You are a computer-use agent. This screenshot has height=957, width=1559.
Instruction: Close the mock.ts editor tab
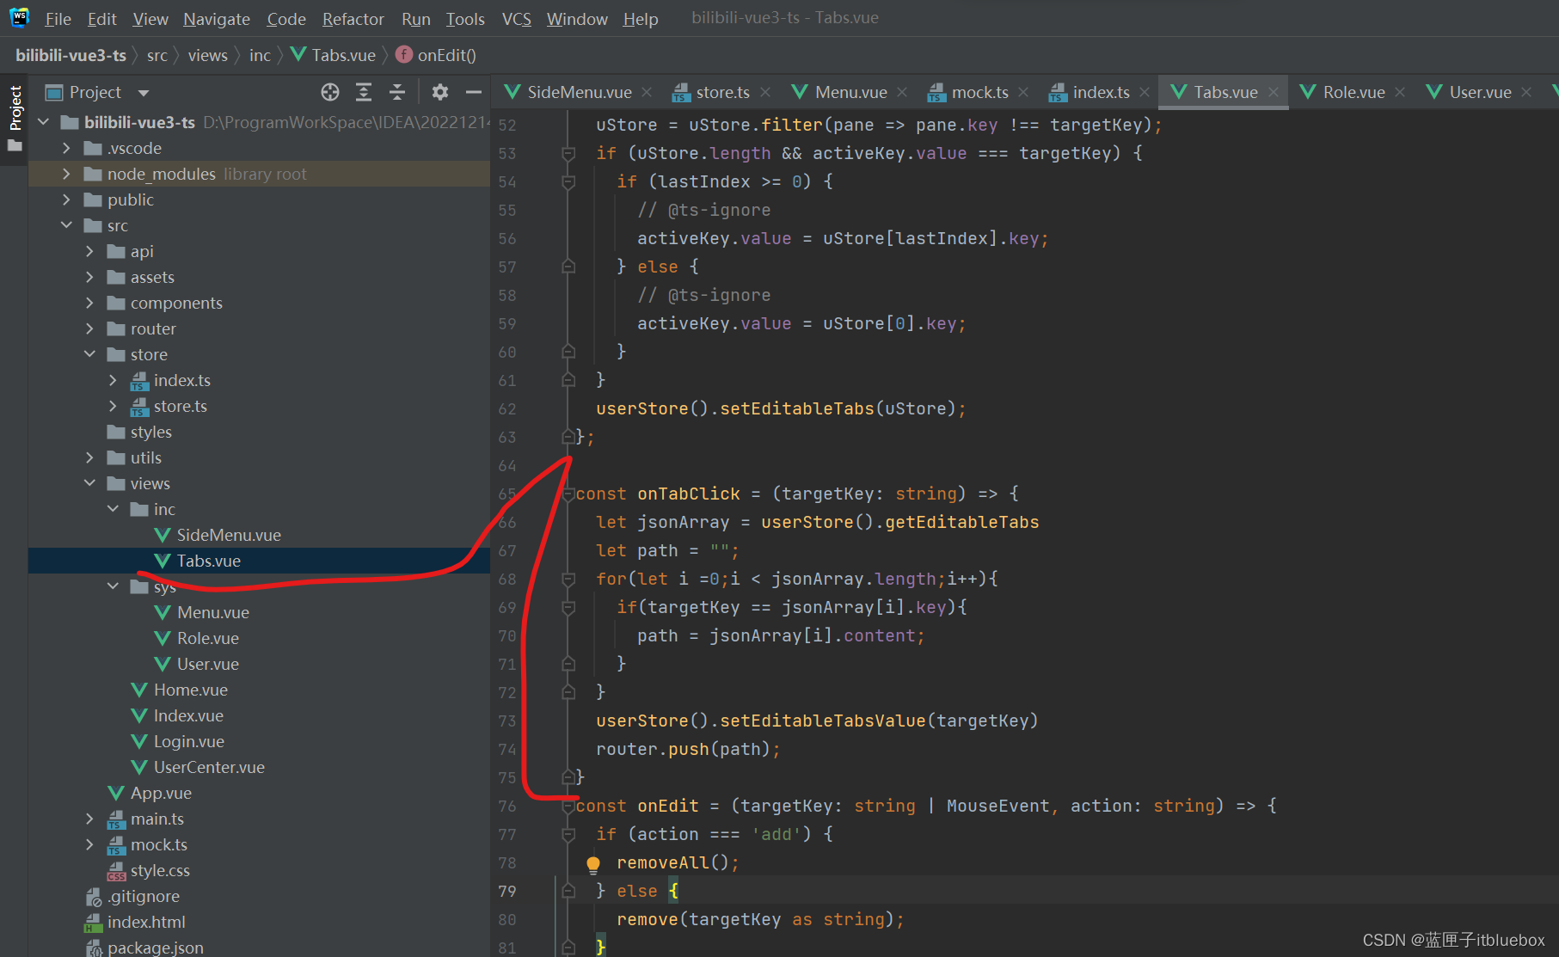click(x=1023, y=92)
